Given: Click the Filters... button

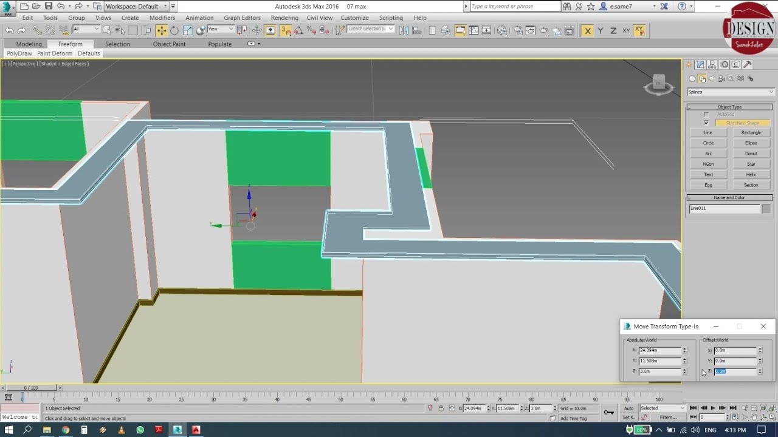Looking at the screenshot, I should [x=668, y=418].
